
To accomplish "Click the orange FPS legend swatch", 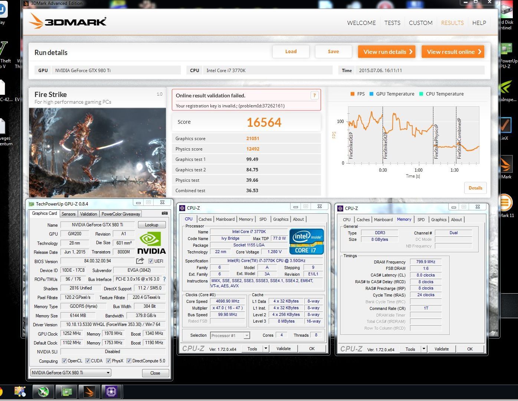I will coord(352,94).
